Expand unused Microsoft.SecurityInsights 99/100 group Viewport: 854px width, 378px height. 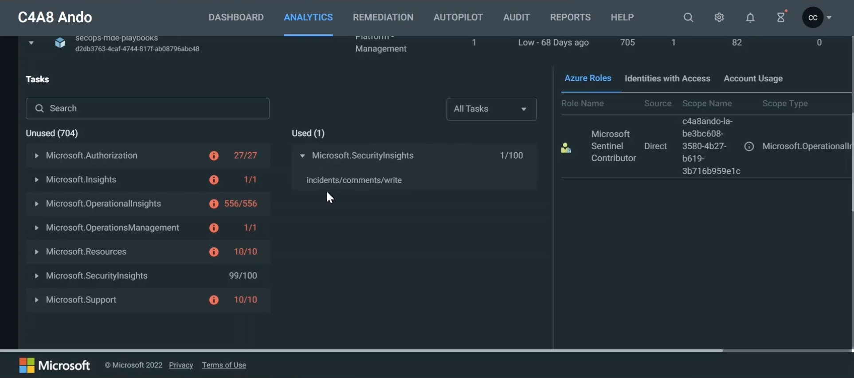point(36,276)
